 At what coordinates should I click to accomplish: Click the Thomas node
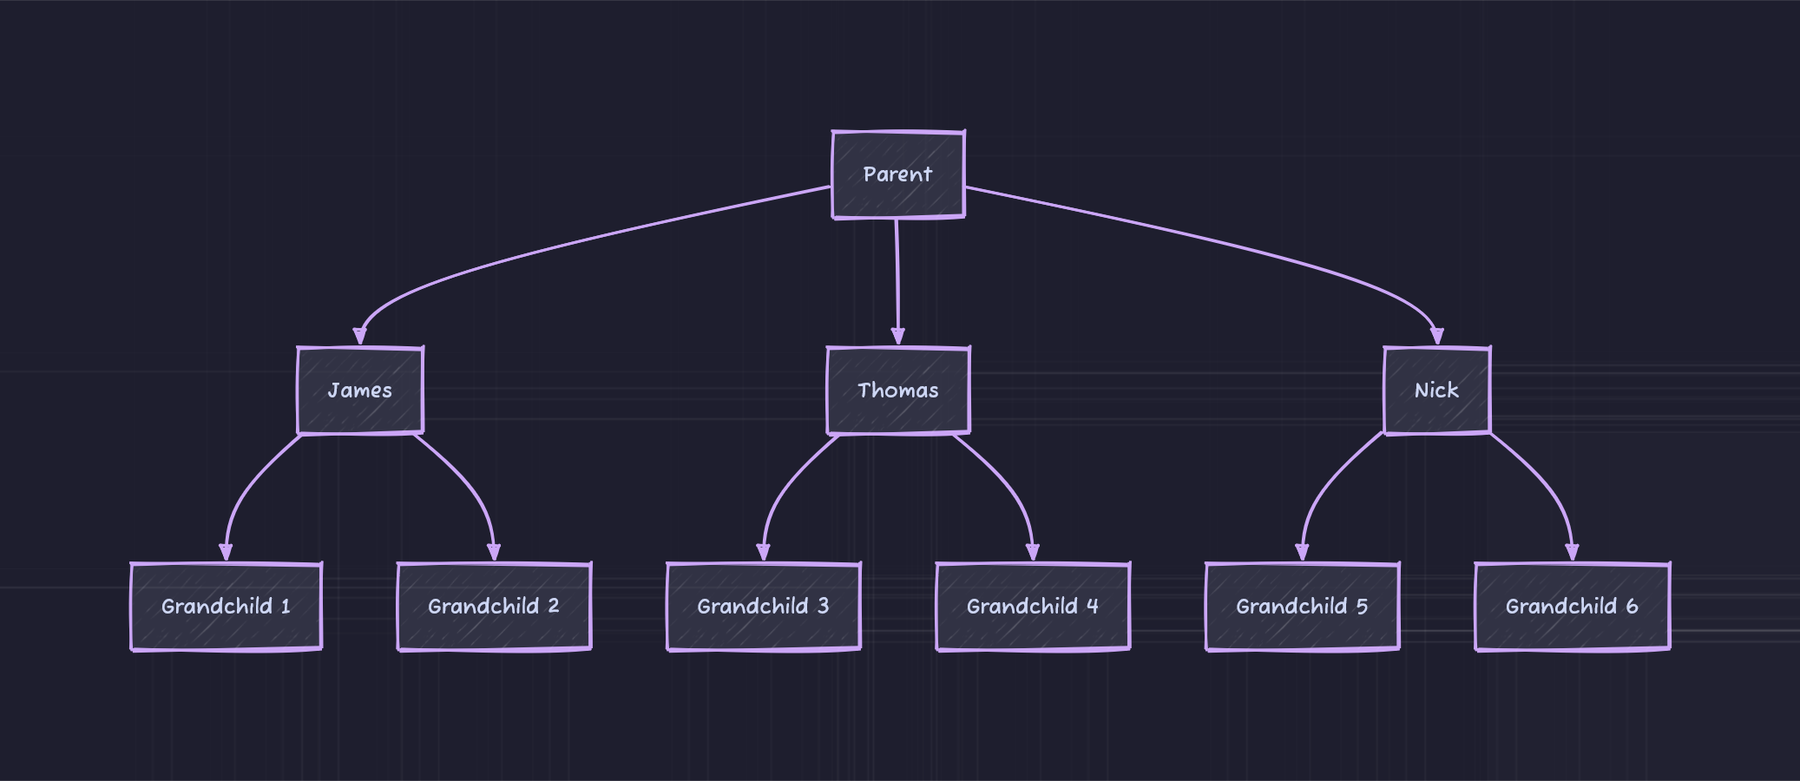[897, 390]
